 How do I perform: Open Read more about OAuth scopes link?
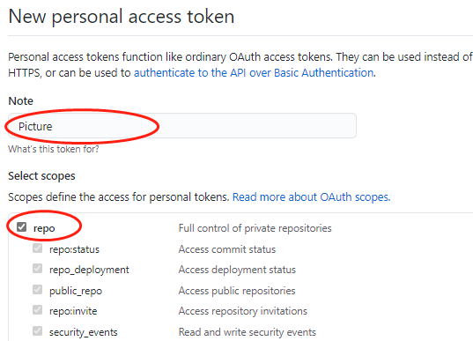point(311,197)
